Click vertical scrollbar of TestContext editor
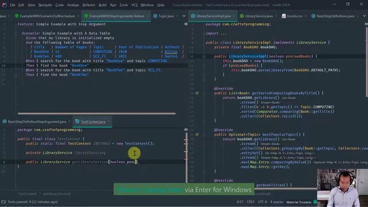The image size is (368, 207). click(186, 157)
